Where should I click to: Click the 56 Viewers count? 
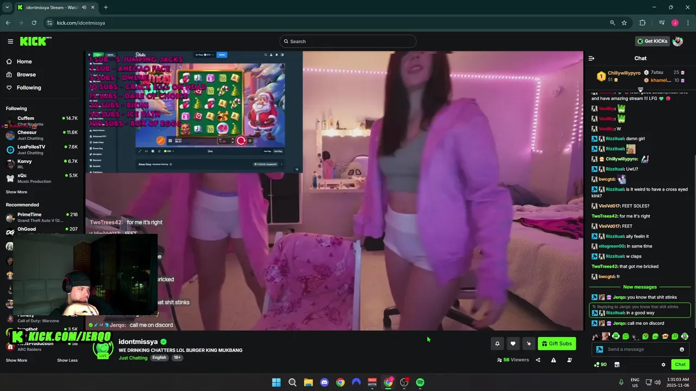pyautogui.click(x=513, y=360)
